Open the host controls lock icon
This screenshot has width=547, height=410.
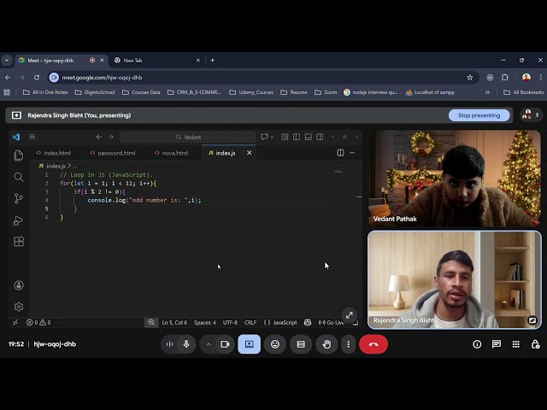coord(535,344)
